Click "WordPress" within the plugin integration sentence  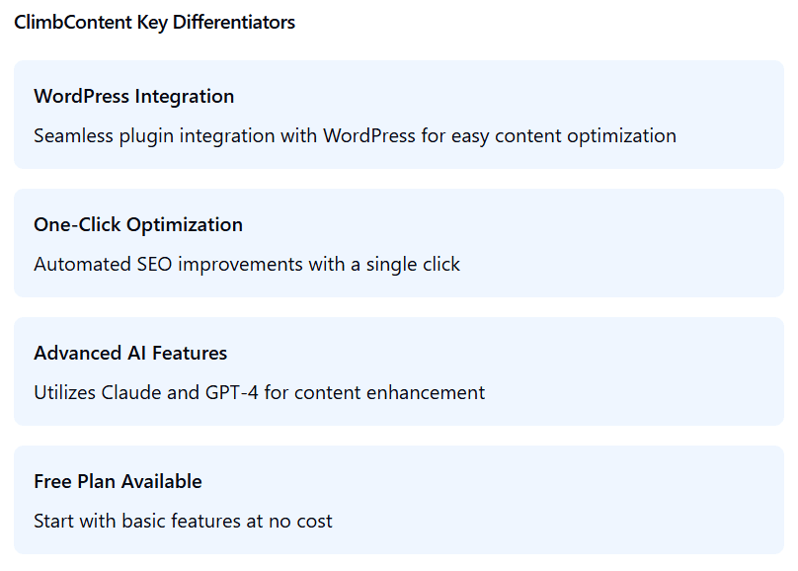coord(369,136)
